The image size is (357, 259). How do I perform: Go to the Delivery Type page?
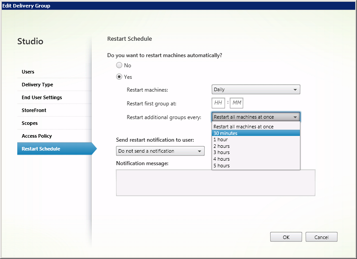pos(54,85)
